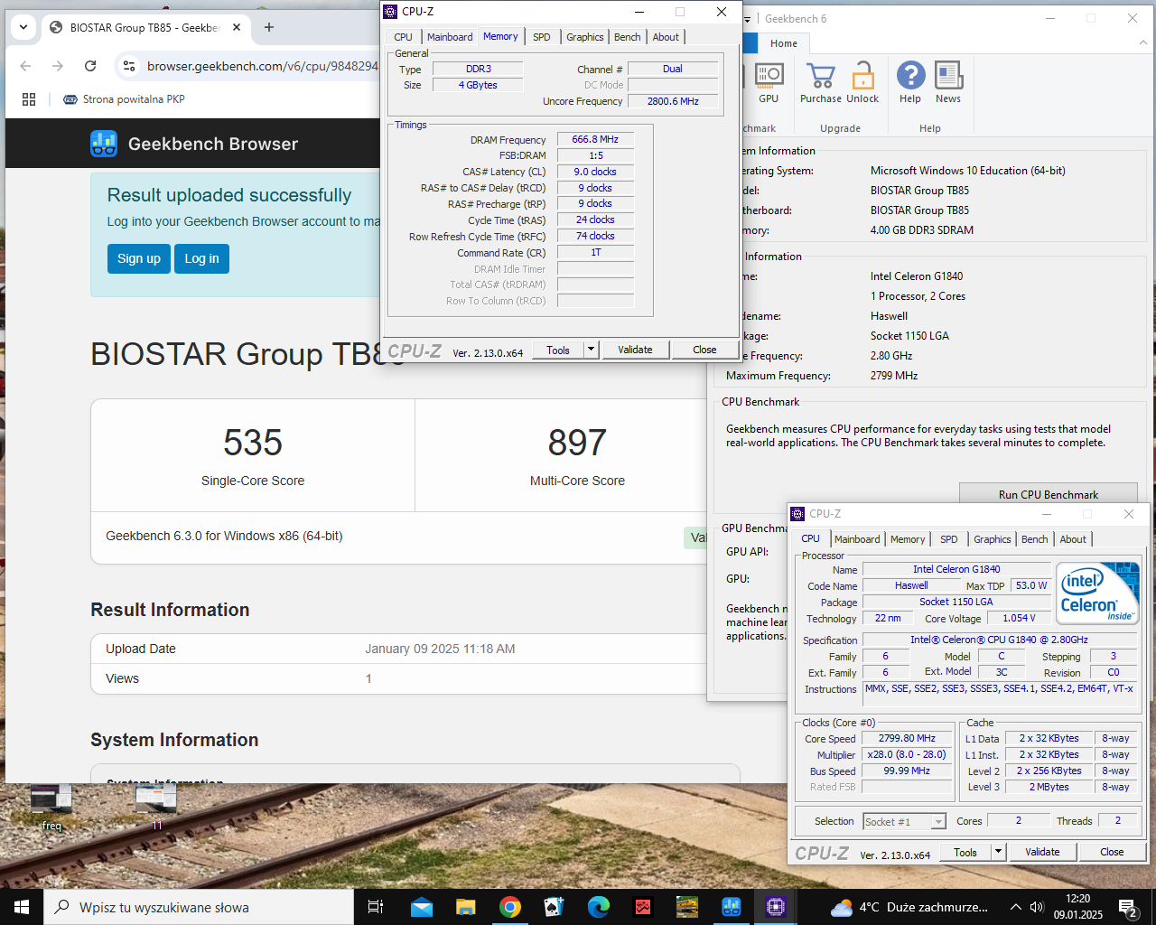Click the volume icon in system tray

[x=1037, y=907]
